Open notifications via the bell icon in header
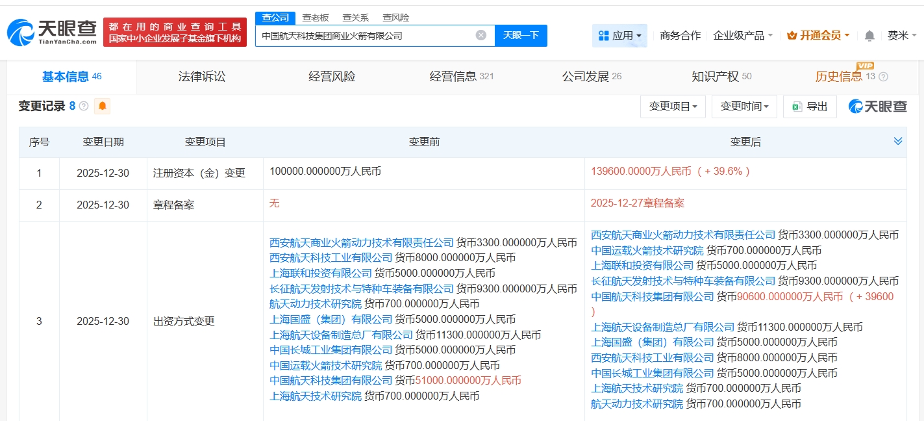 click(x=869, y=36)
